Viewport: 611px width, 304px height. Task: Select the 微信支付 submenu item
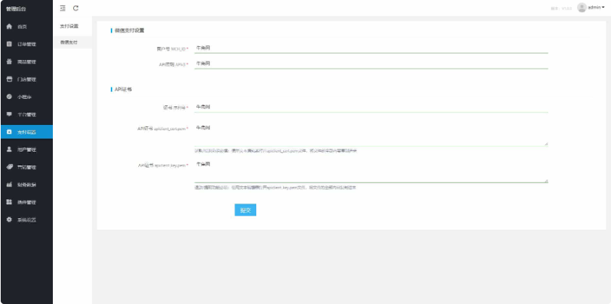69,43
